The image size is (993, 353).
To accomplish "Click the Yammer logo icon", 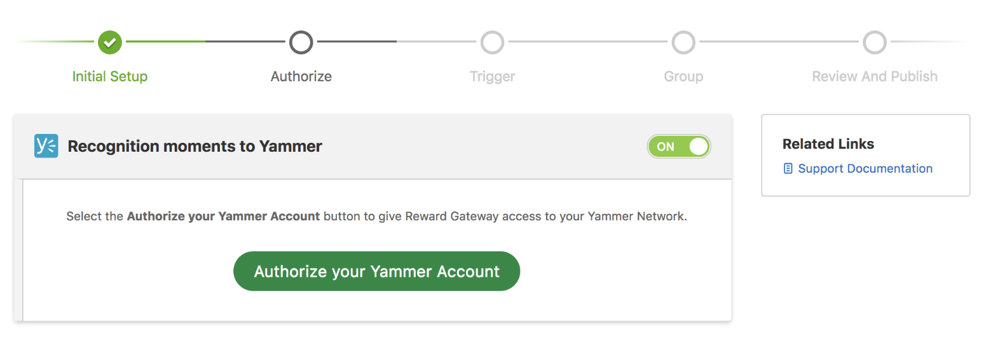I will [46, 146].
